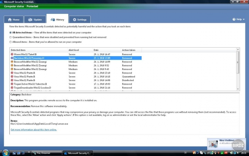Image resolution: width=249 pixels, height=156 pixels.
Task: Open the Settings tab
Action: [x=80, y=19]
